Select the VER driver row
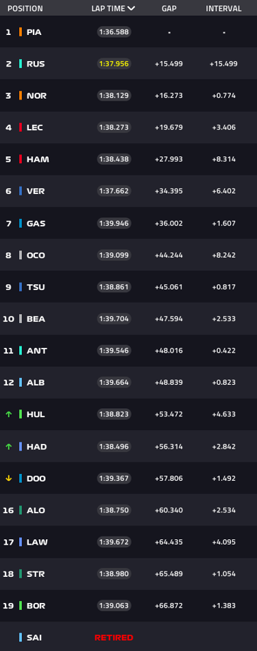Viewport: 257px width, 651px height. coord(129,191)
